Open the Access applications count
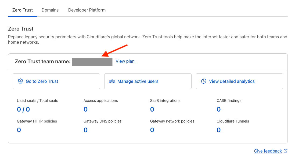 coord(85,109)
